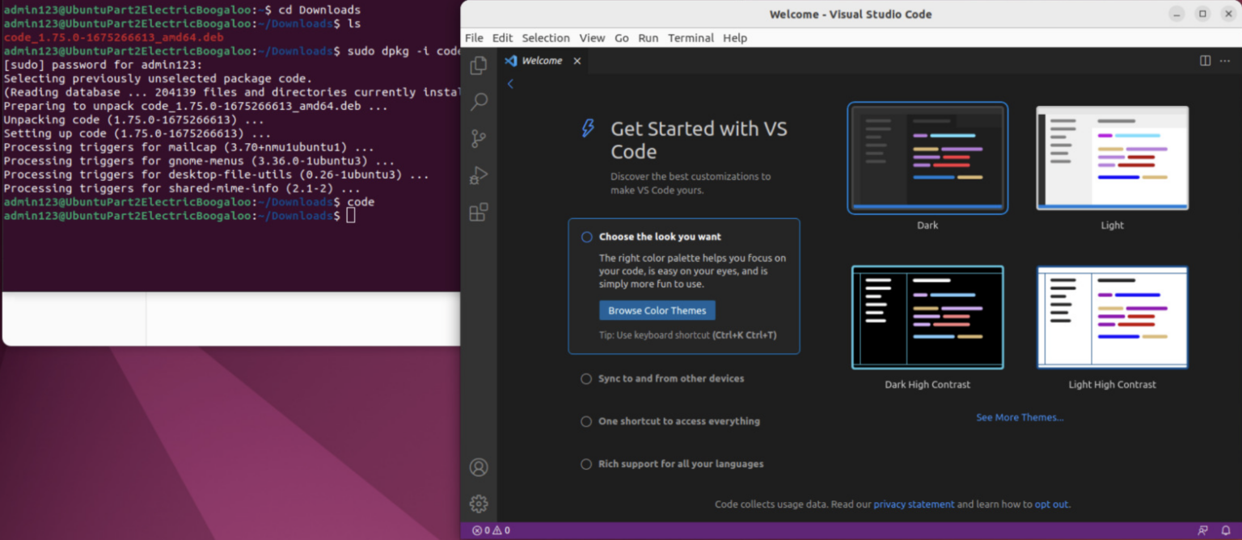Open the Extensions view
The width and height of the screenshot is (1242, 540).
click(x=479, y=212)
